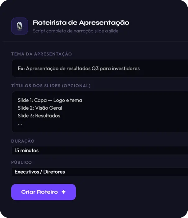Click the 'Slide 1: Capa — Logo e tema' line
This screenshot has width=188, height=218.
tap(50, 100)
